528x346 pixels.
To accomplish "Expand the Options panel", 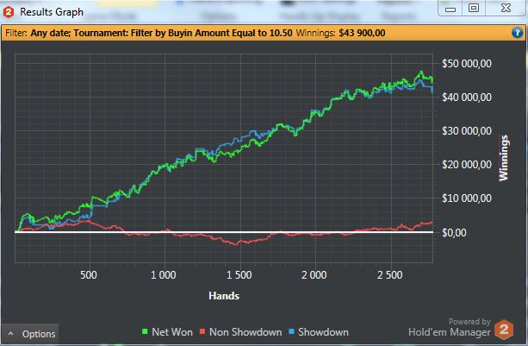I will tap(31, 334).
